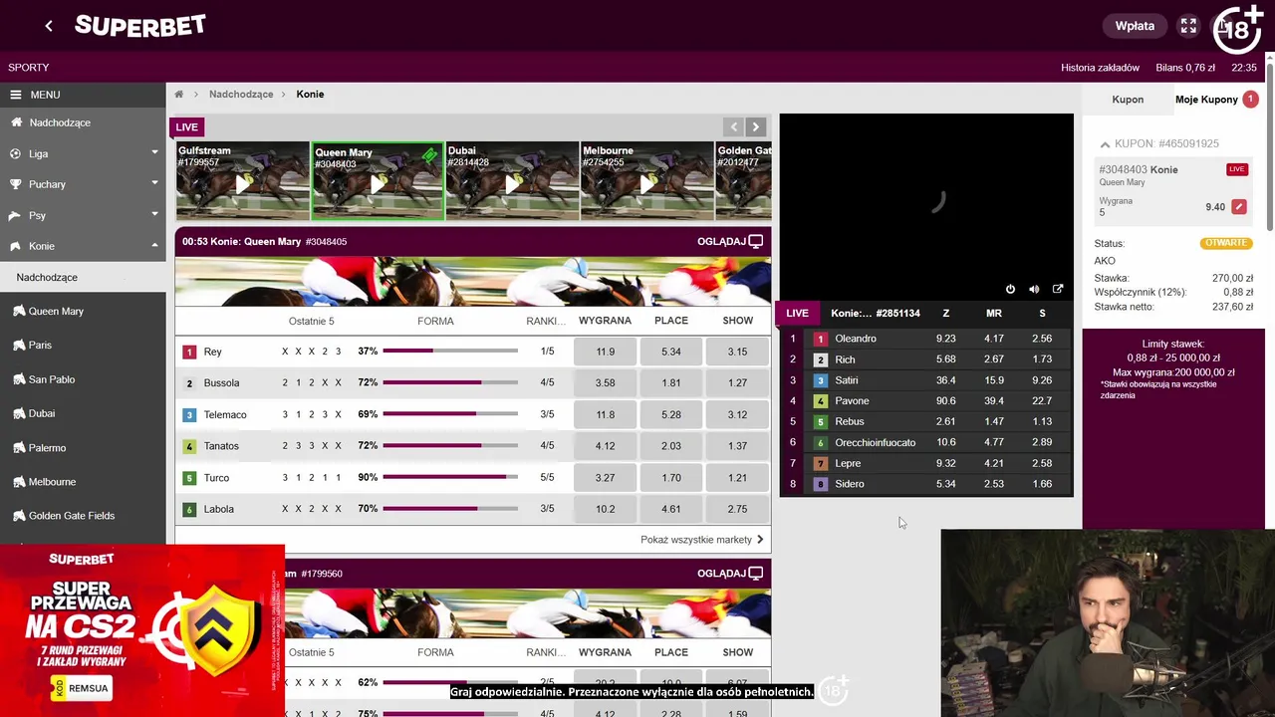Select Bussola win odds 3.58
The height and width of the screenshot is (717, 1275).
tap(605, 382)
